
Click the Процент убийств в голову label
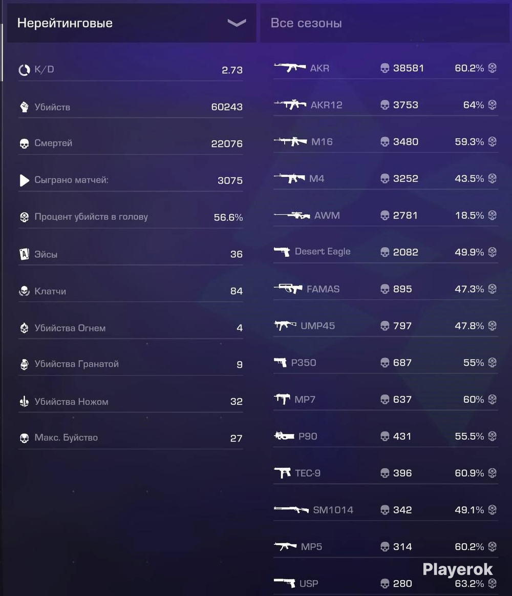point(91,217)
